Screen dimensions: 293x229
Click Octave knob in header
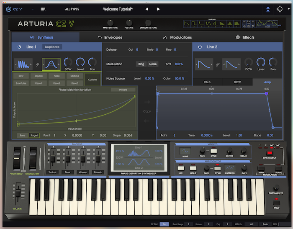(x=129, y=23)
